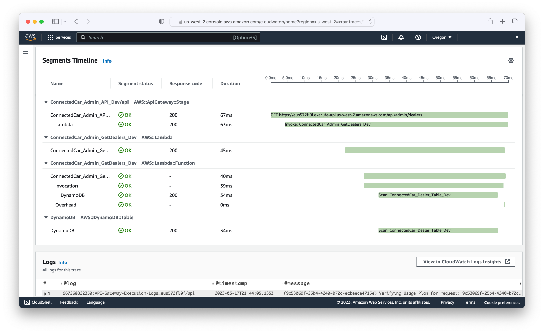Click the @log logs column header
The width and height of the screenshot is (544, 333).
click(70, 283)
